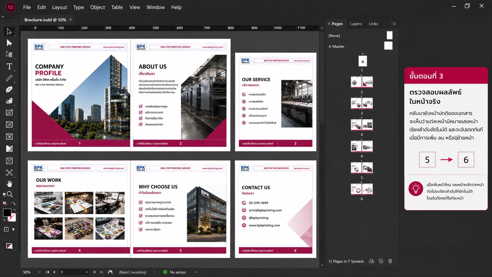Select the Scissors tool
This screenshot has height=277, width=492.
coord(9,172)
